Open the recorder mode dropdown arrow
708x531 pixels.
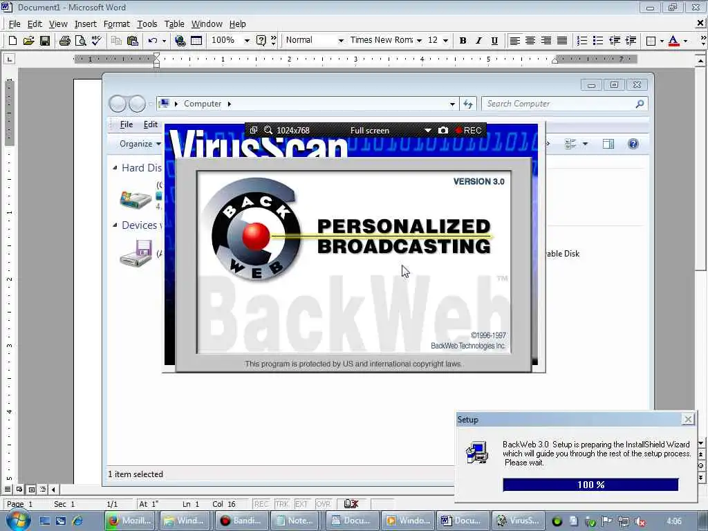tap(427, 130)
